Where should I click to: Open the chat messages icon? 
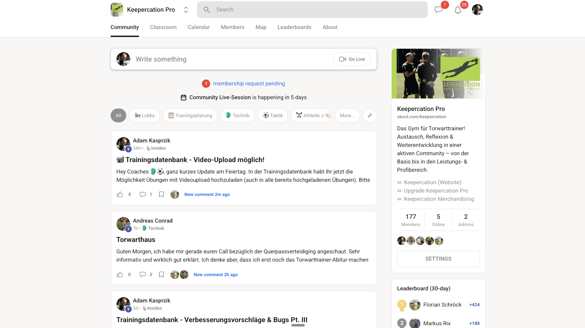pos(438,10)
